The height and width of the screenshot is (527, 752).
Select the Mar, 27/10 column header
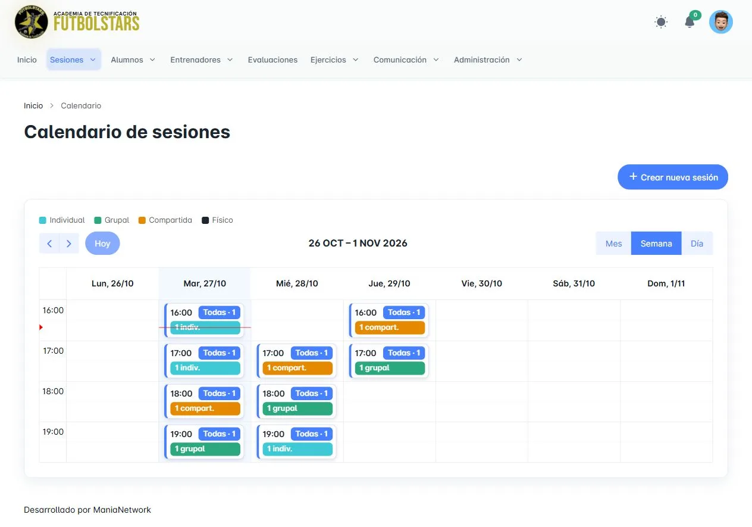(205, 283)
